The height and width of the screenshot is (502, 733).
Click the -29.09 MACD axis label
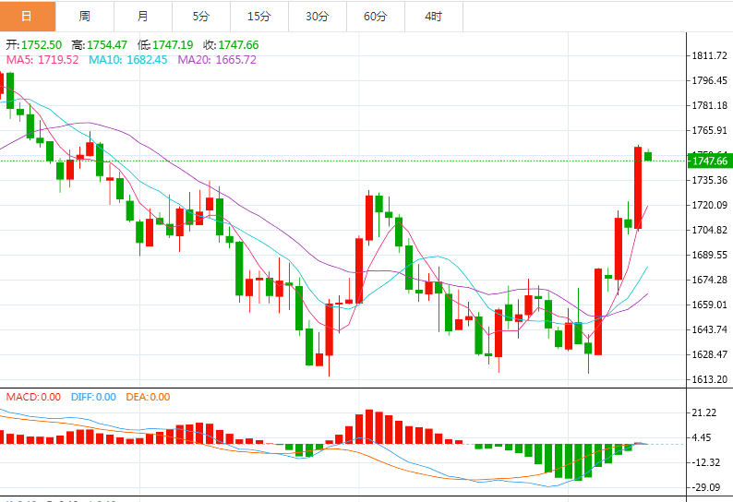706,487
